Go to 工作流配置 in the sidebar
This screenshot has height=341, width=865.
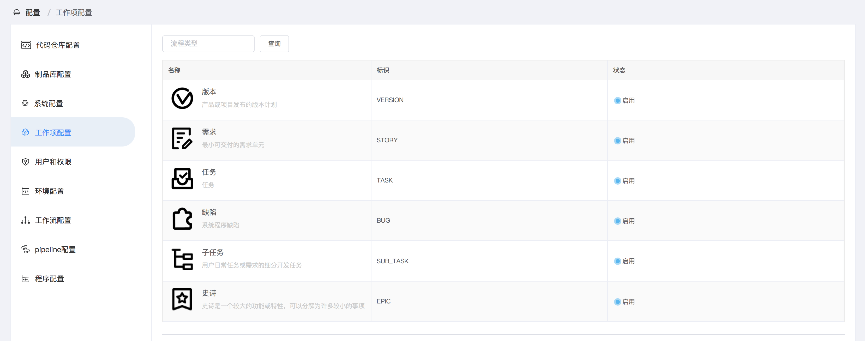click(53, 220)
